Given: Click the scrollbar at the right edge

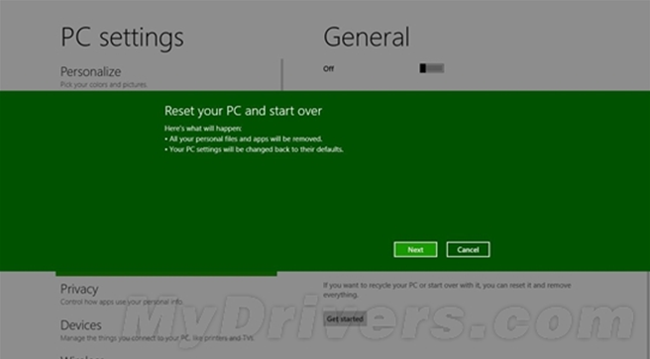Looking at the screenshot, I should click(x=647, y=314).
